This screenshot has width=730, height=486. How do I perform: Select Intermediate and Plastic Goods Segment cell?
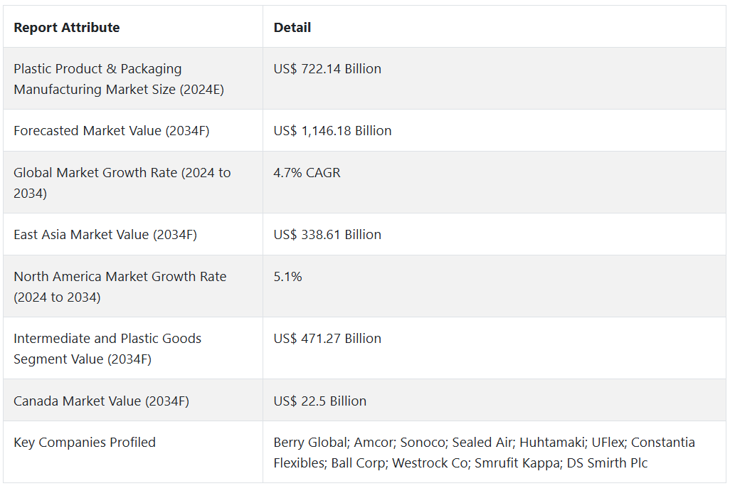[x=107, y=349]
